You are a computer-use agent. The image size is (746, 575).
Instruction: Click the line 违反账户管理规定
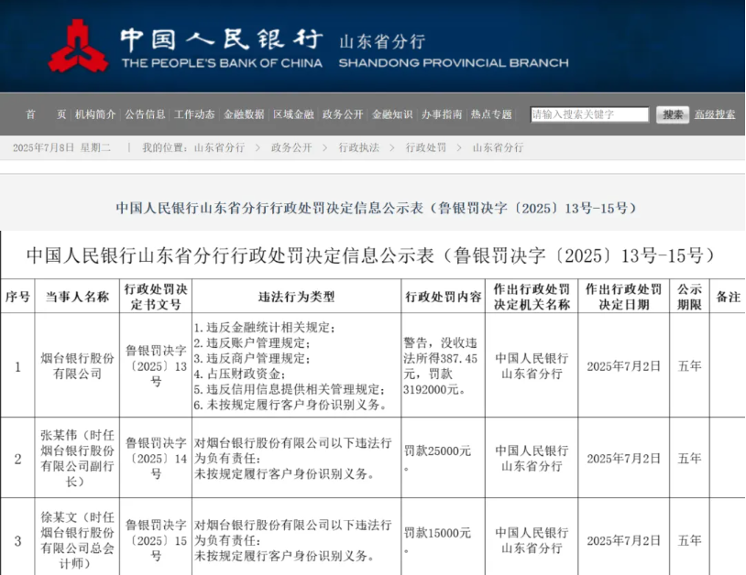[253, 342]
